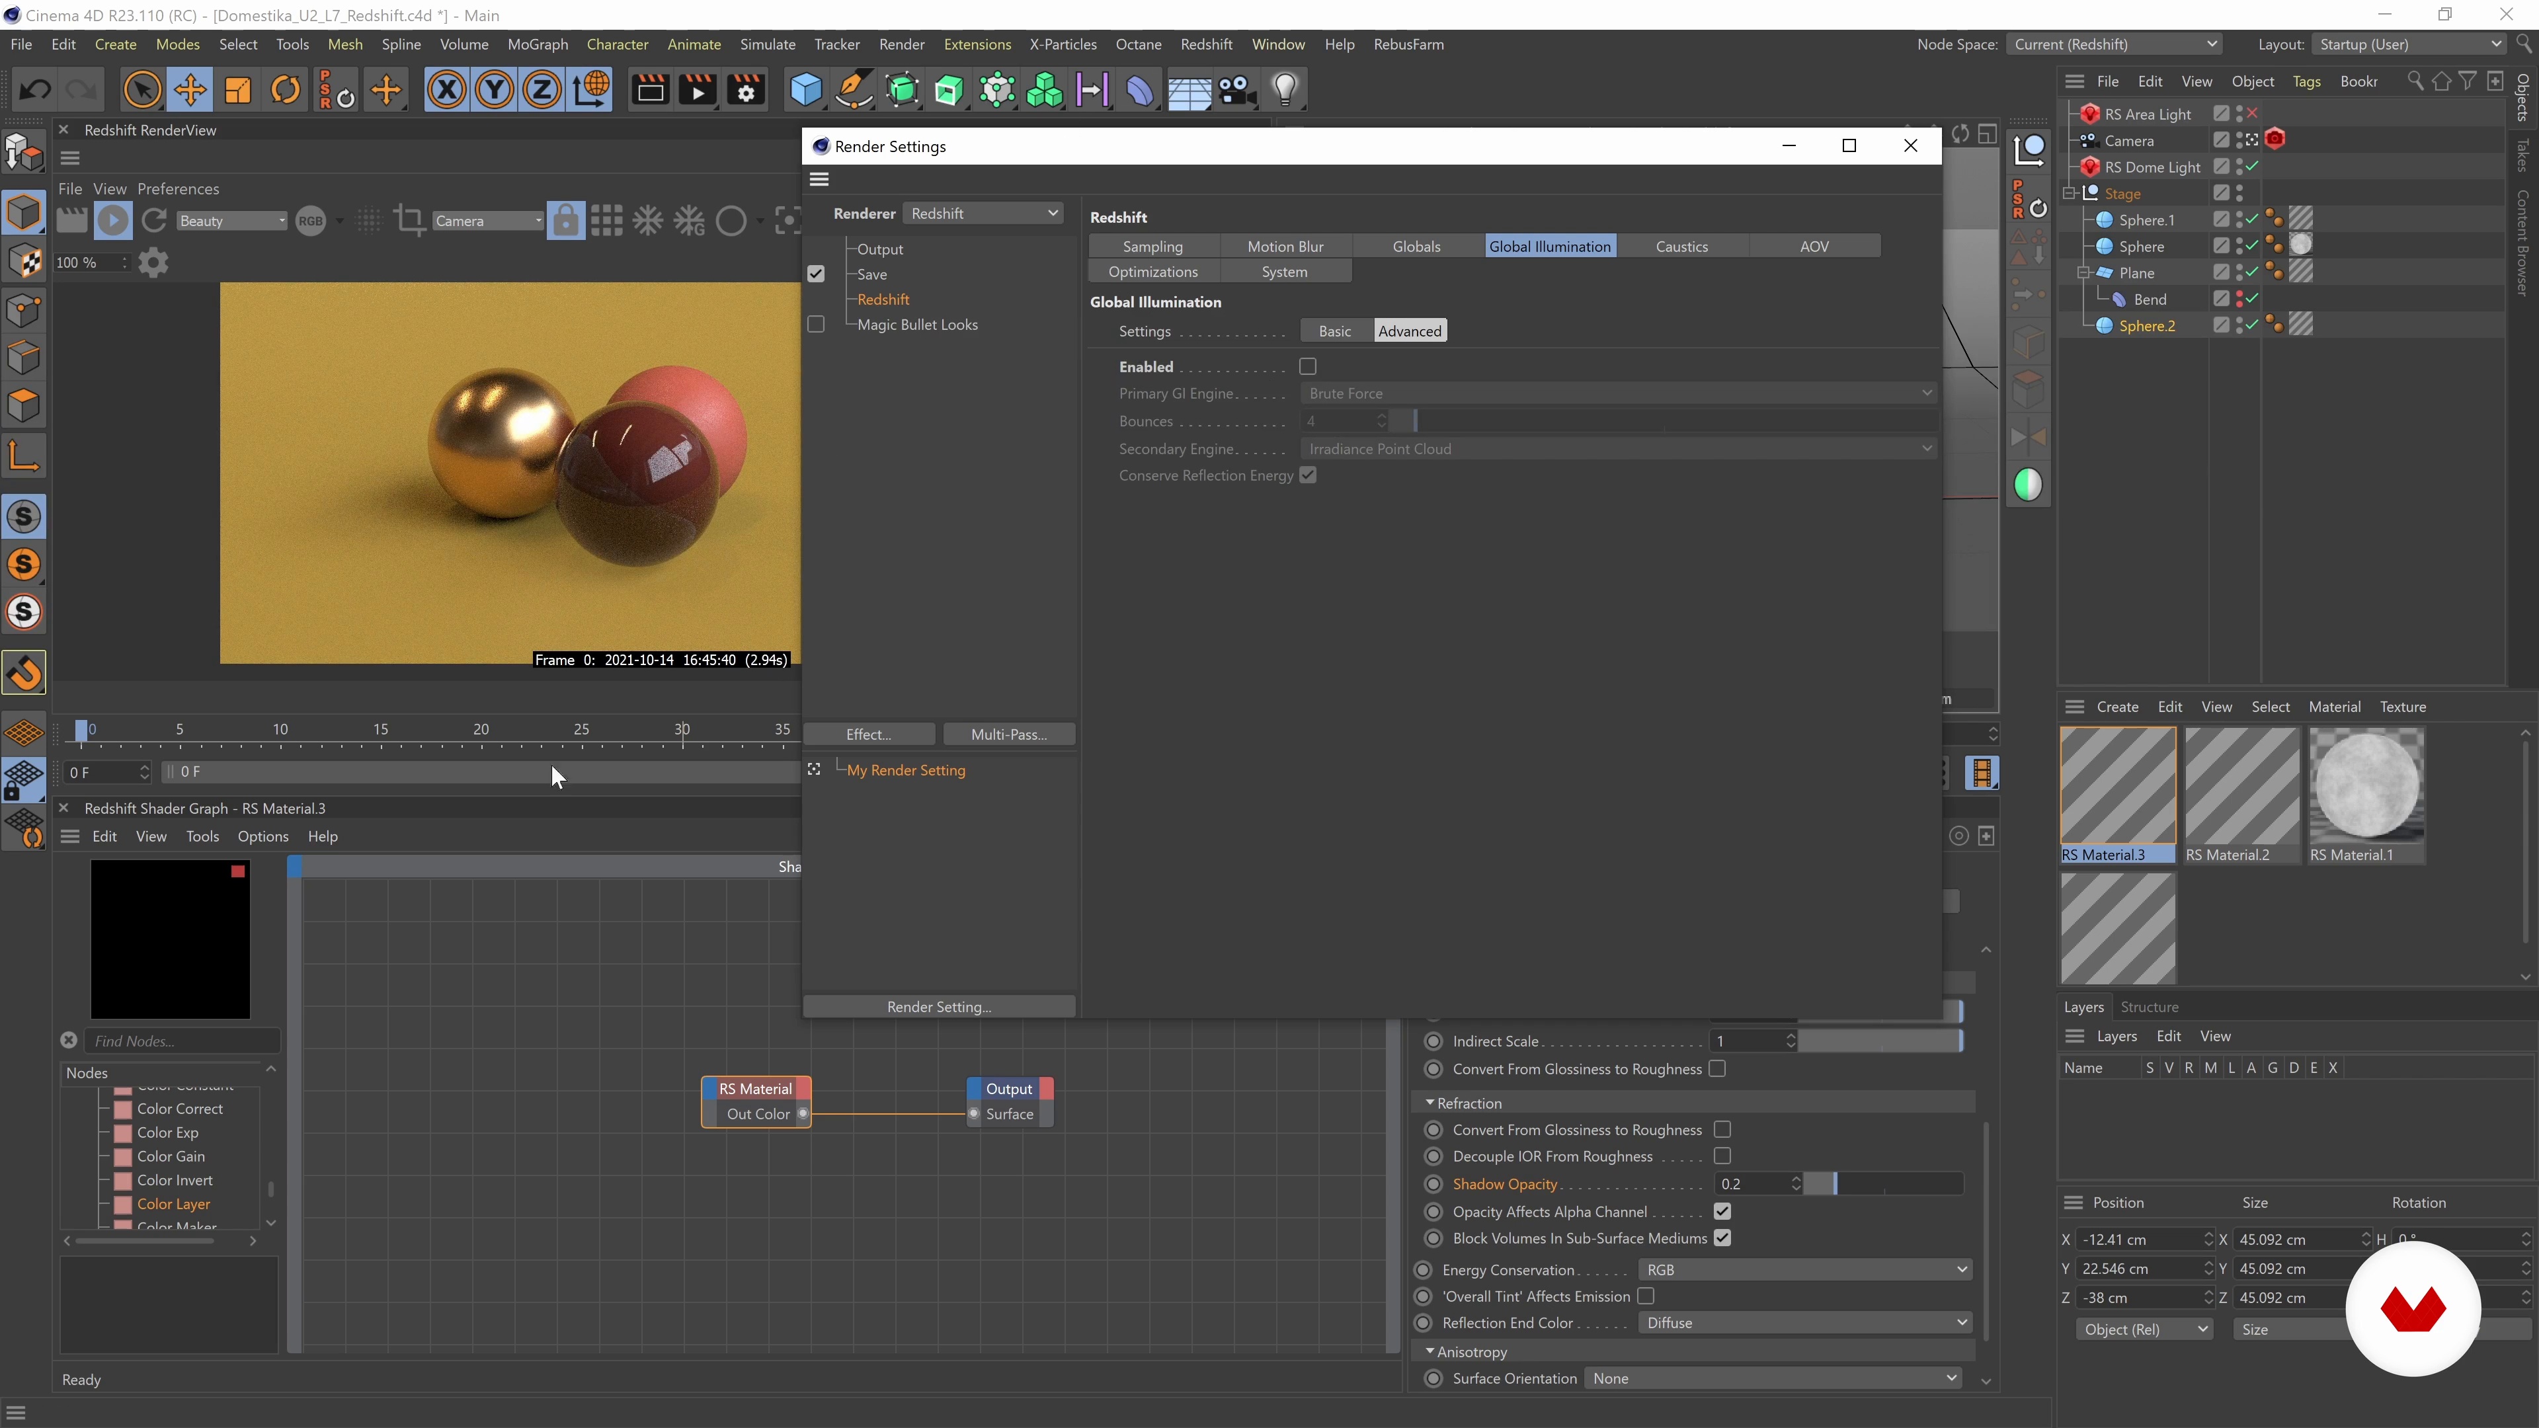The width and height of the screenshot is (2539, 1428).
Task: Add a Cube primitive object
Action: point(805,90)
